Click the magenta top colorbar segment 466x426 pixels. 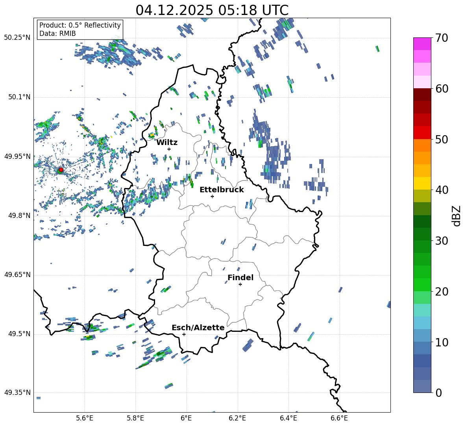pyautogui.click(x=422, y=44)
